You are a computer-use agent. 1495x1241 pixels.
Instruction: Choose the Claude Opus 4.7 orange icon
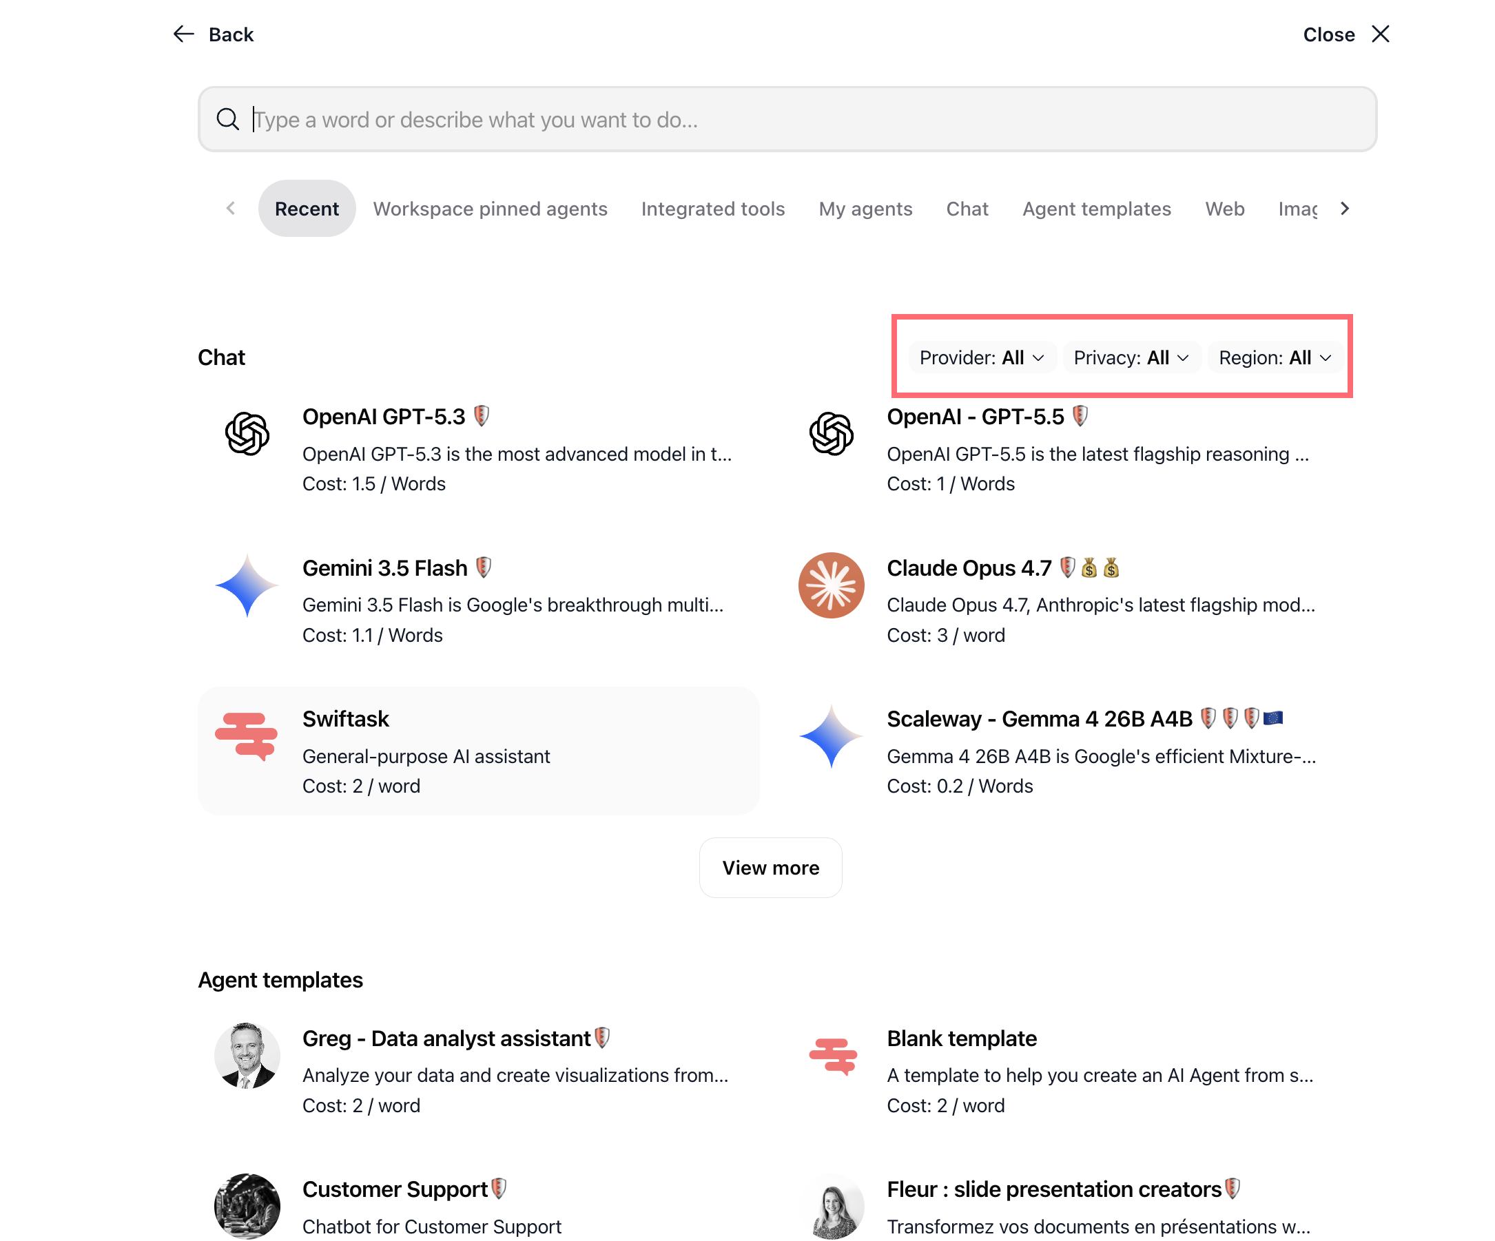pos(831,585)
